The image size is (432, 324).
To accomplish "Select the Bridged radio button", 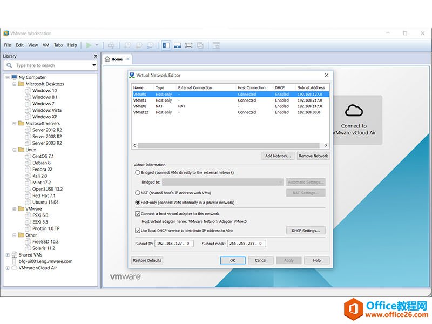I will pyautogui.click(x=137, y=173).
